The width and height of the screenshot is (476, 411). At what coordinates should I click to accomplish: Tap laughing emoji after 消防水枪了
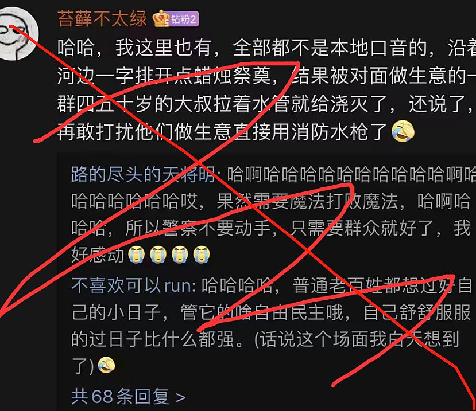403,131
